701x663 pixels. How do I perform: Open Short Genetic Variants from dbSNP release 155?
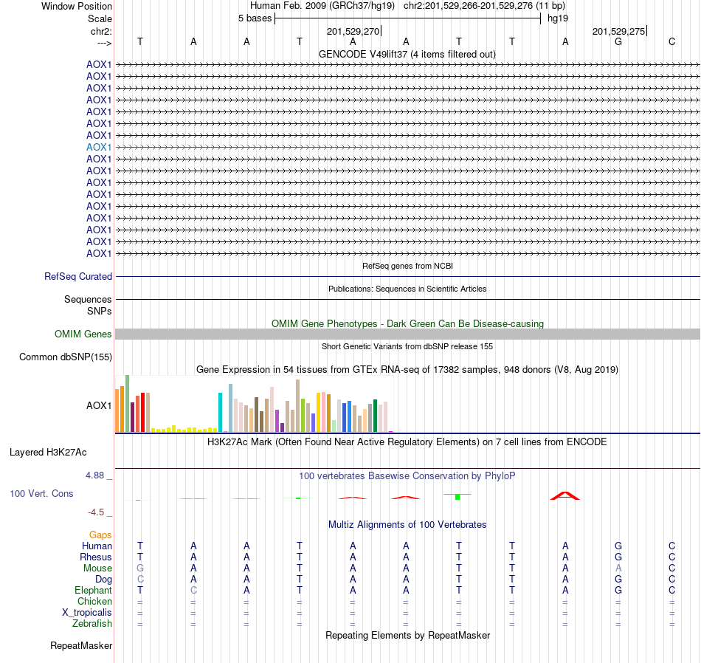[x=407, y=346]
